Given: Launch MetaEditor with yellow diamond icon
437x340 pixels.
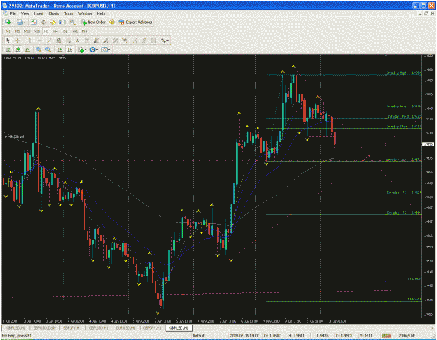Looking at the screenshot, I should [112, 22].
